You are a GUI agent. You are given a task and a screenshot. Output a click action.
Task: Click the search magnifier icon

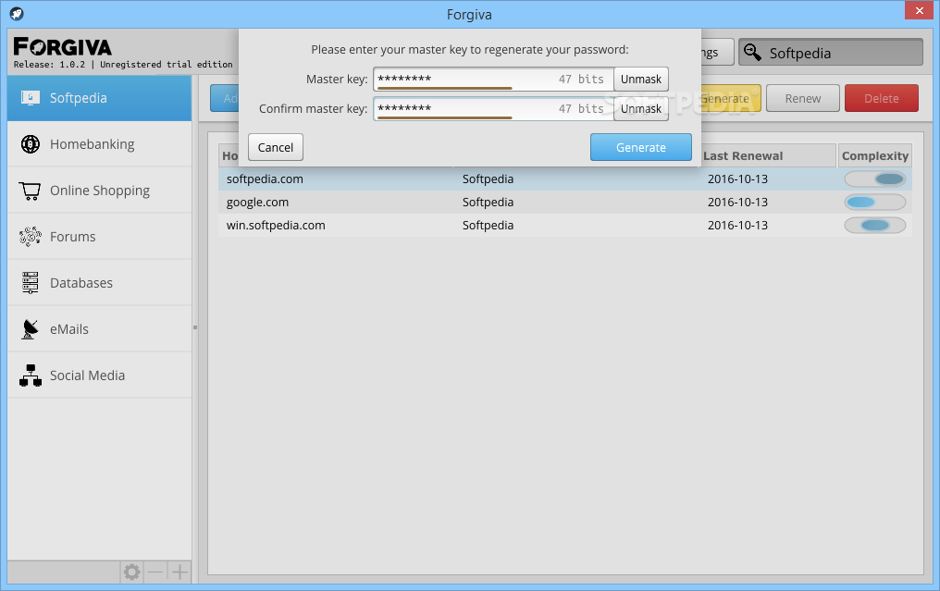click(752, 52)
